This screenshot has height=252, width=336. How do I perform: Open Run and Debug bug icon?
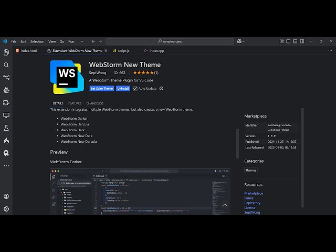6,90
